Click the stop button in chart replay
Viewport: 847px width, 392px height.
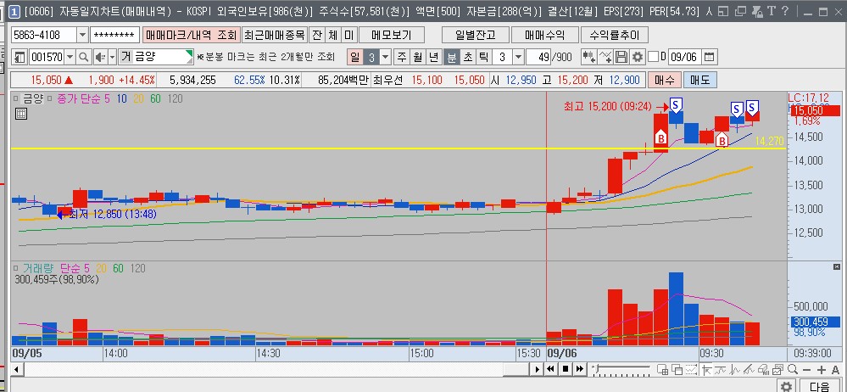[x=565, y=369]
